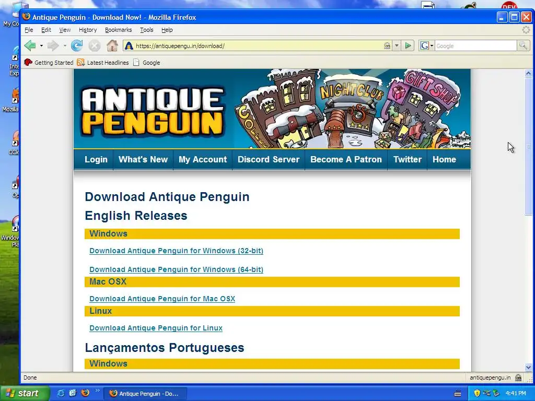
Task: Click Become A Patron link
Action: coord(346,159)
